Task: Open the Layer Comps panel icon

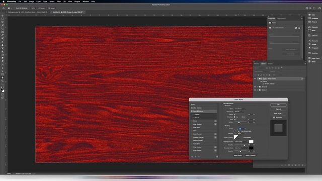Action: pos(309,58)
